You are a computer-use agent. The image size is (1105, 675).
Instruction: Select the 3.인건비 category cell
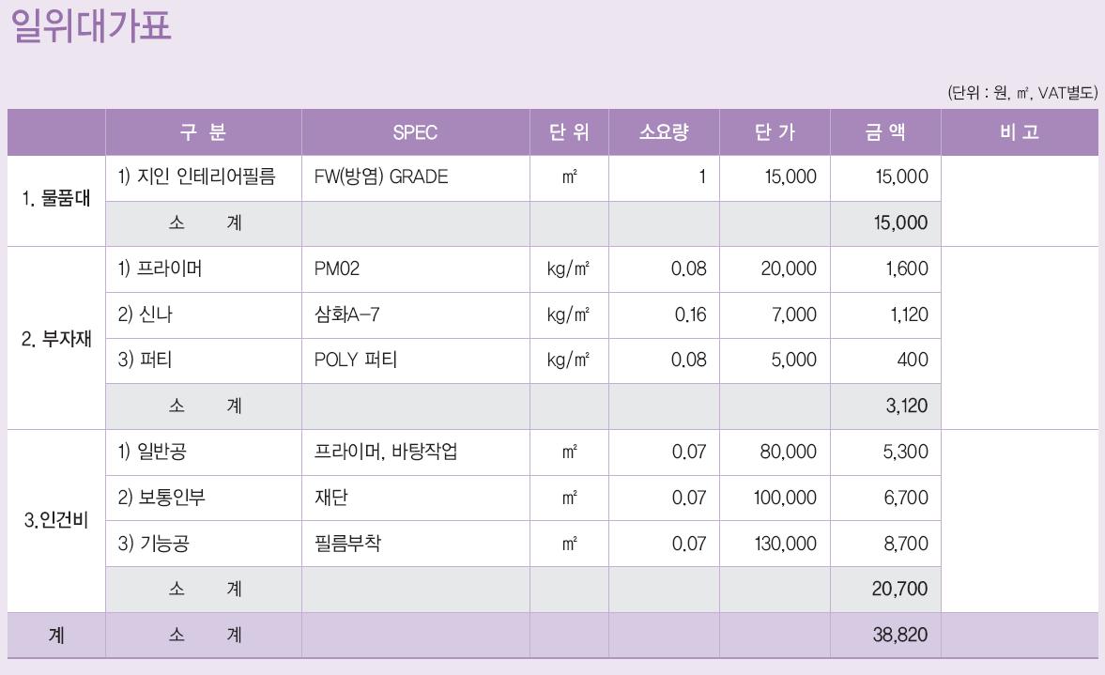pos(56,521)
